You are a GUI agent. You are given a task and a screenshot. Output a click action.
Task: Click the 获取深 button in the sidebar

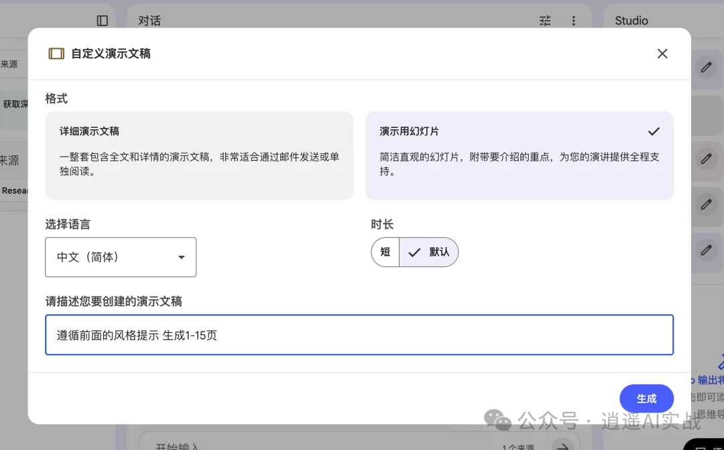coord(14,104)
